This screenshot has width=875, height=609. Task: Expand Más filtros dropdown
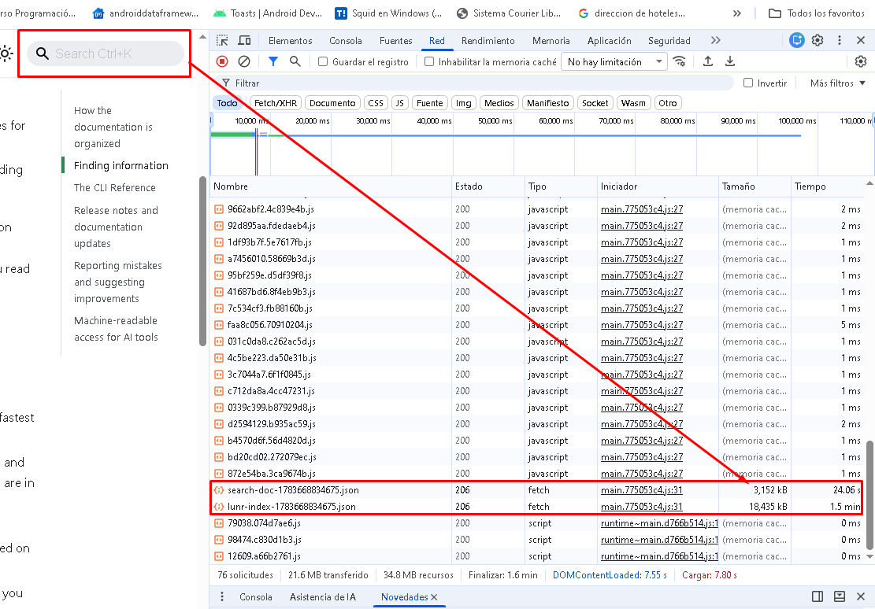click(838, 83)
